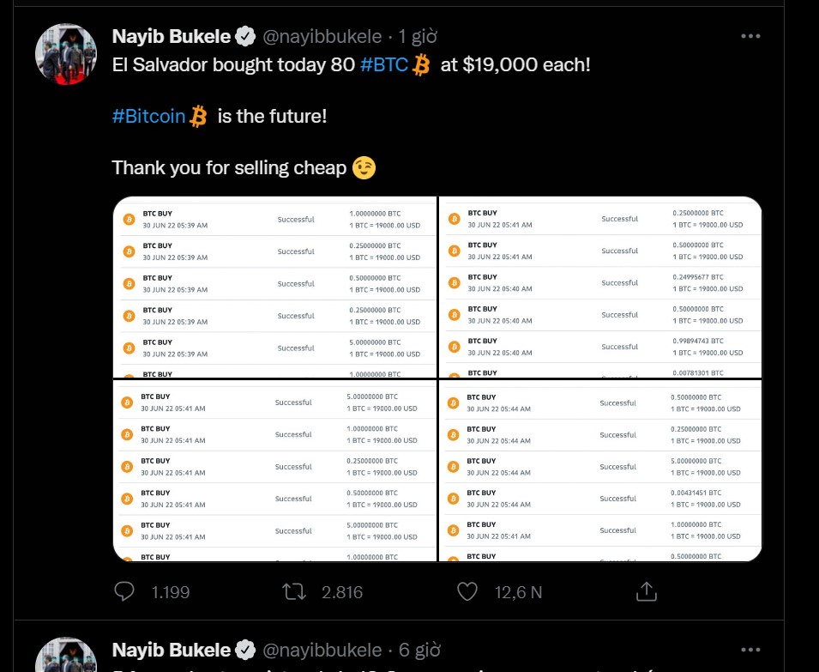Open the #Bitcoin hashtag link
Viewport: 819px width, 672px height.
click(149, 116)
